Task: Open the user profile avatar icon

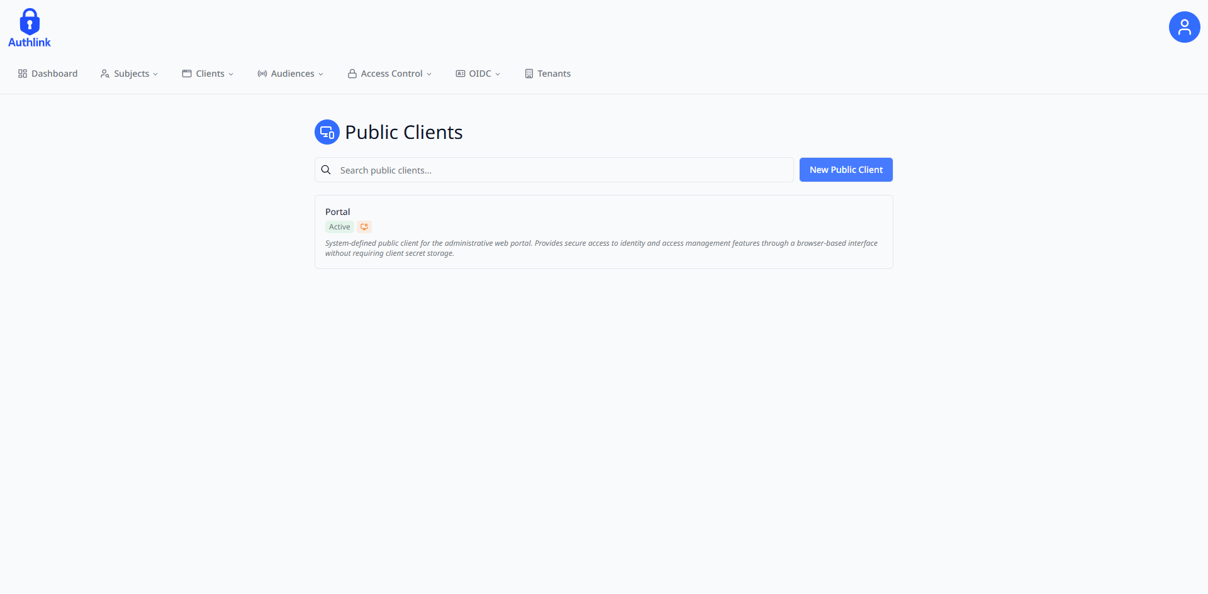Action: coord(1184,26)
